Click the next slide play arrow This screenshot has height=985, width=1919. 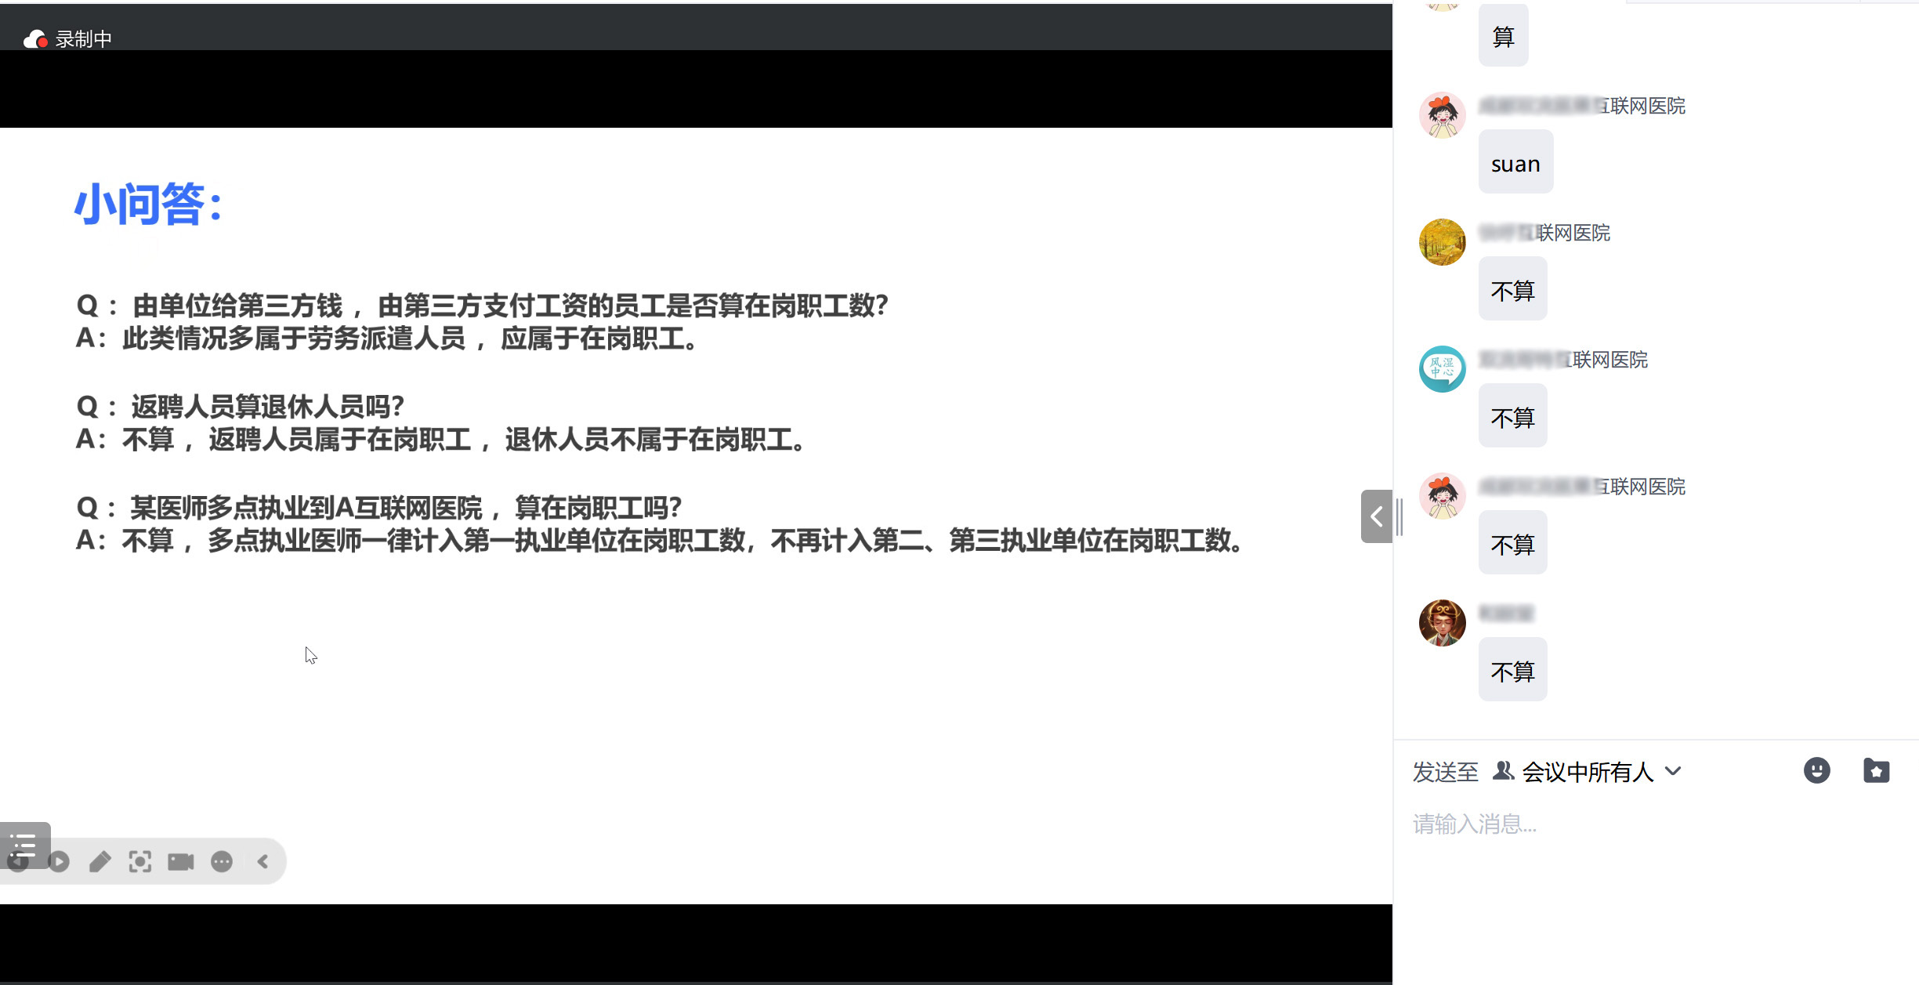59,862
